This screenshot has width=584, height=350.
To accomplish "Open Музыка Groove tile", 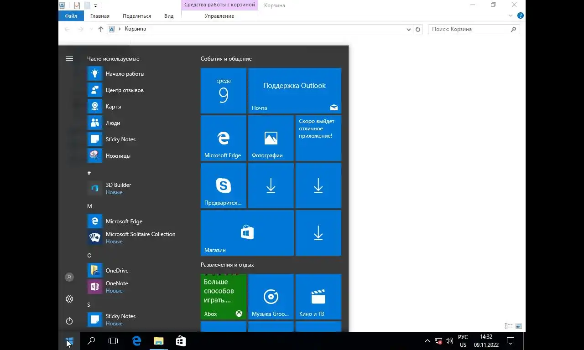I will (271, 297).
